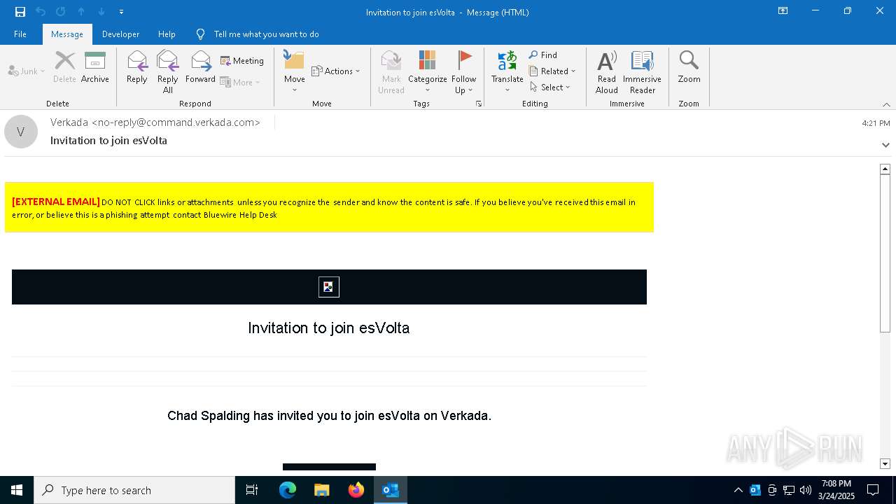Launch Microsoft Edge from the taskbar

pos(288,490)
